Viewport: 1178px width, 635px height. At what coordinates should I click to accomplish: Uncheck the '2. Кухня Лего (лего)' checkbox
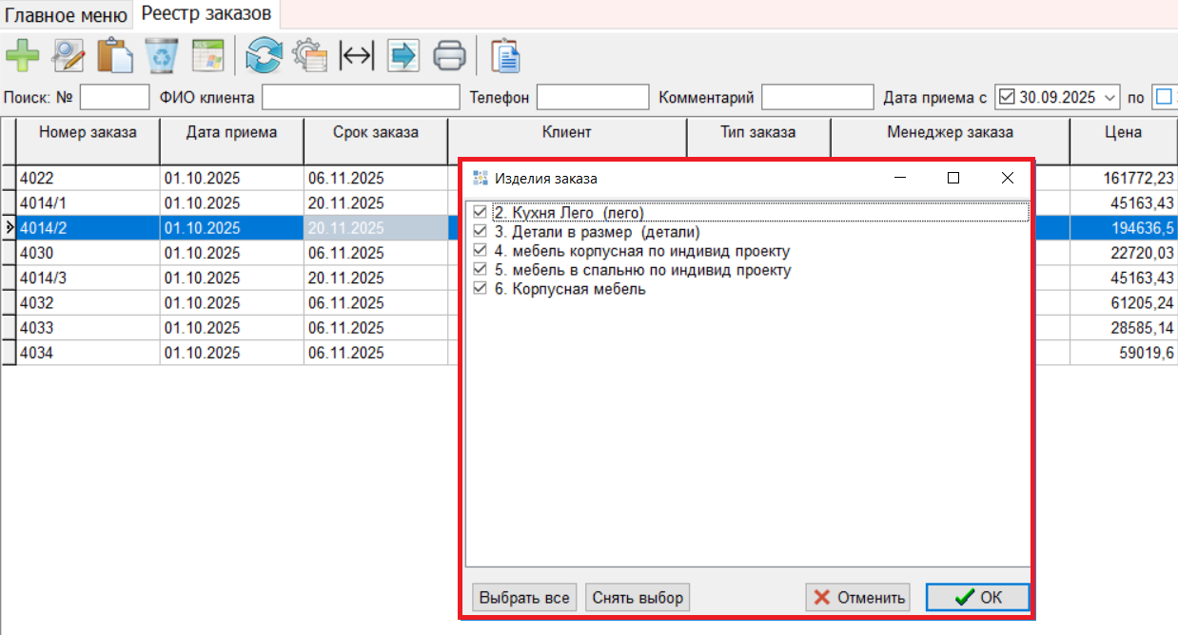tap(480, 213)
